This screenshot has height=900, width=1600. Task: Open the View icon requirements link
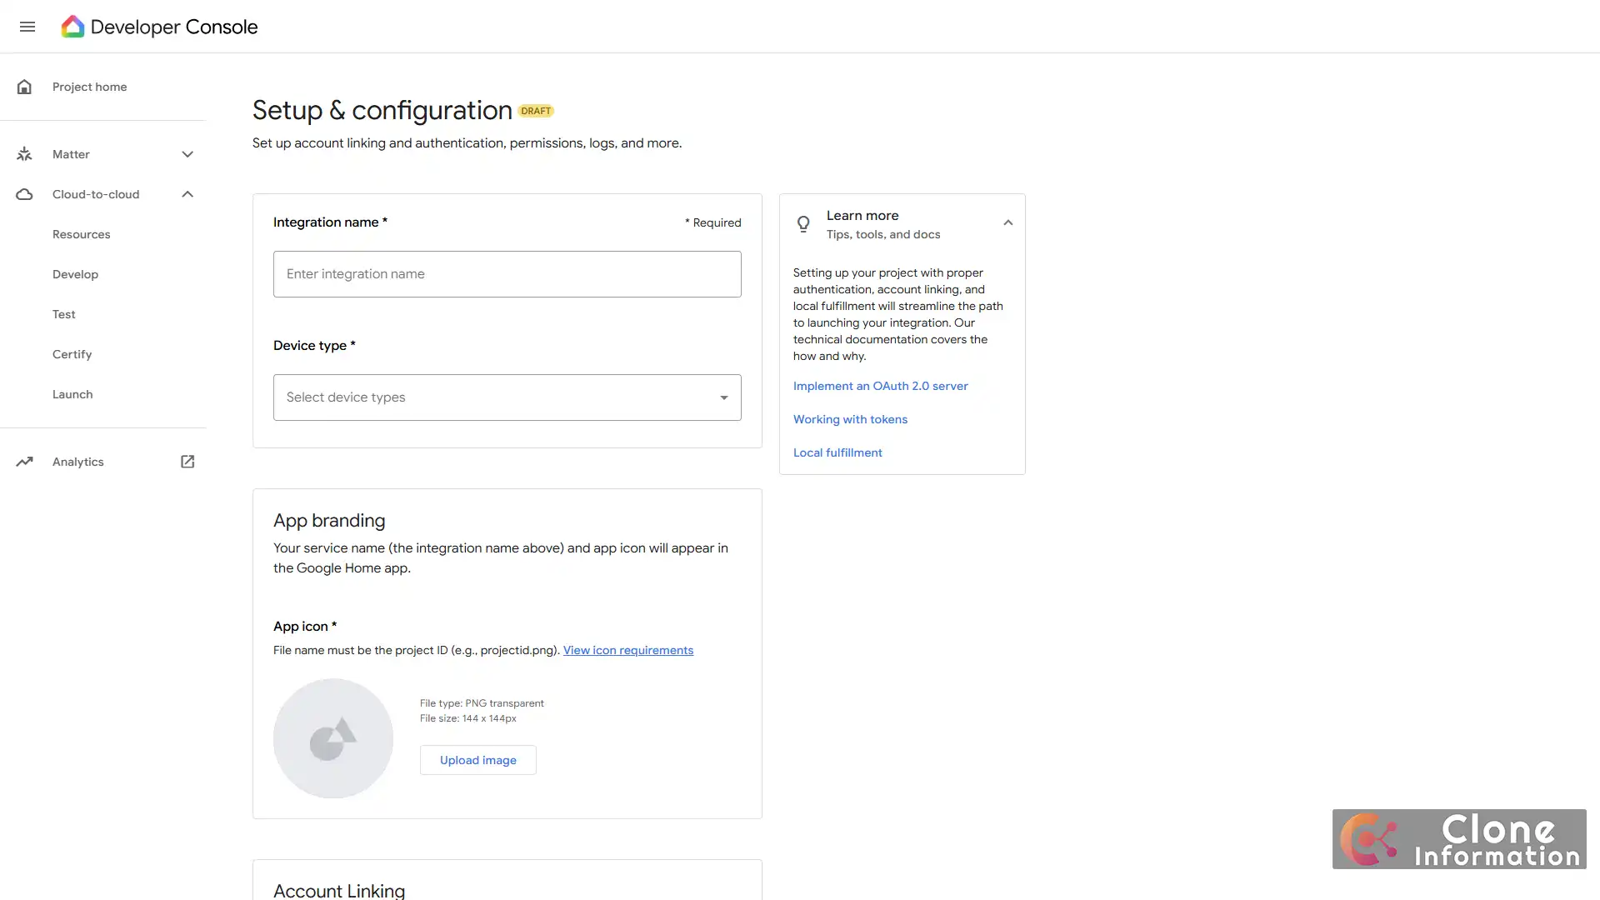coord(627,650)
